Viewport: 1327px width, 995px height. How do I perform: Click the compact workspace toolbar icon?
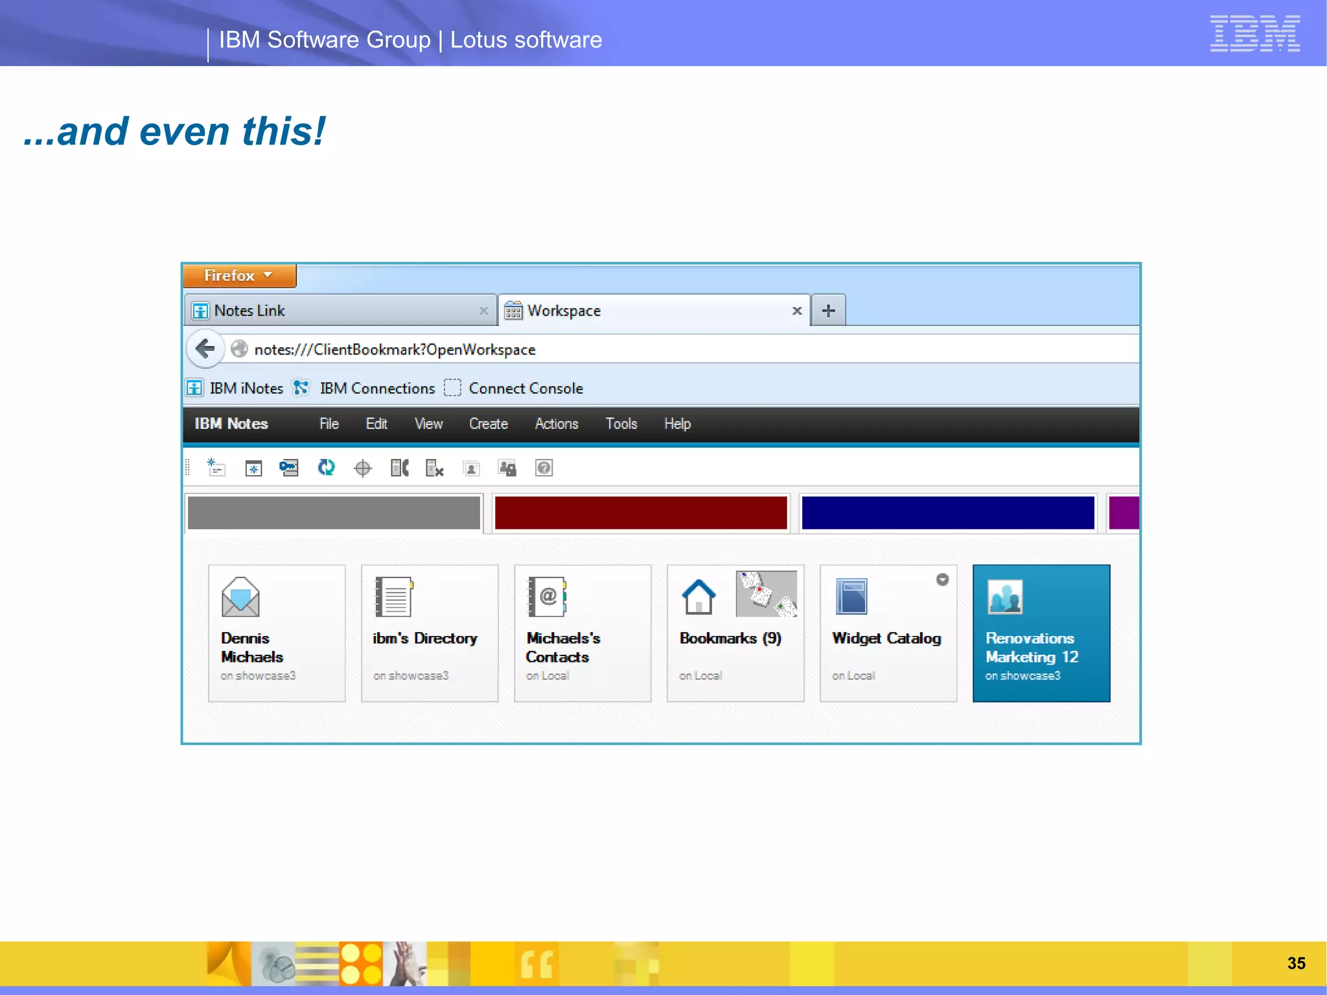pyautogui.click(x=400, y=468)
